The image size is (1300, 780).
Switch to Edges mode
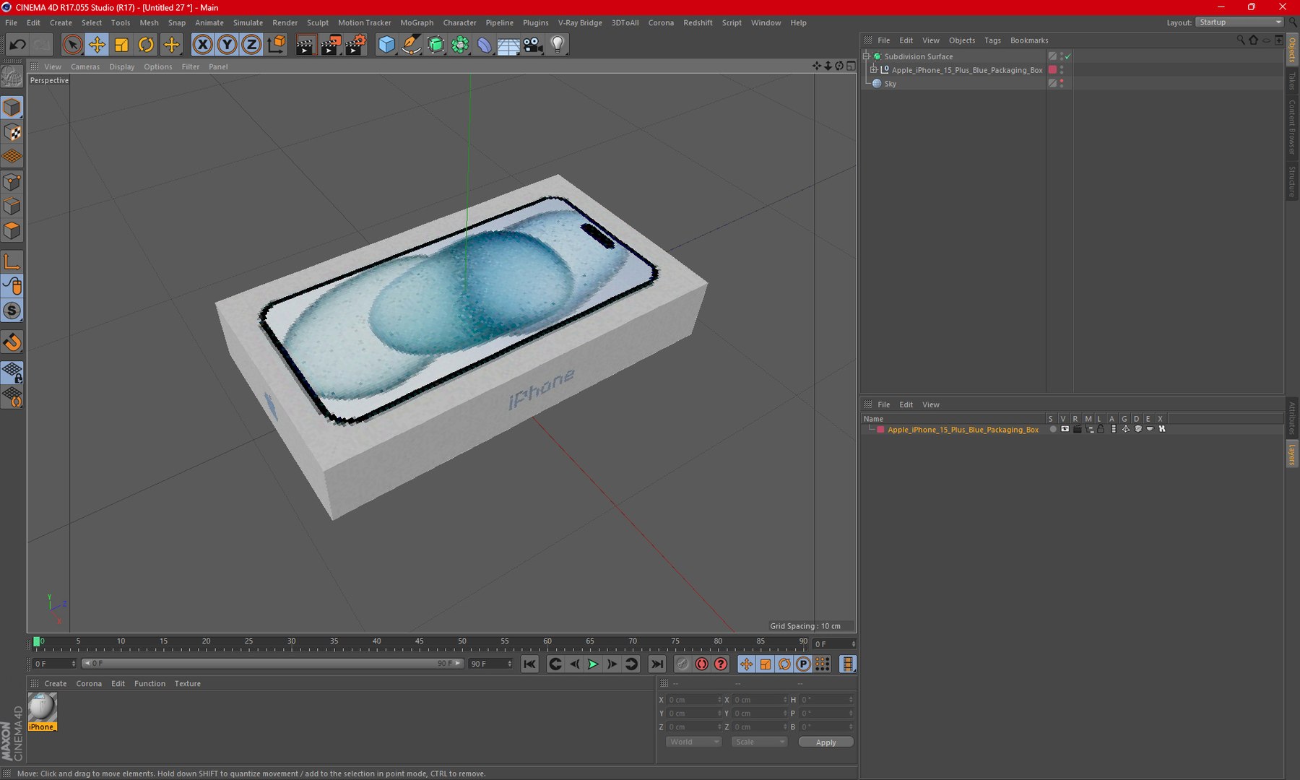click(x=12, y=207)
